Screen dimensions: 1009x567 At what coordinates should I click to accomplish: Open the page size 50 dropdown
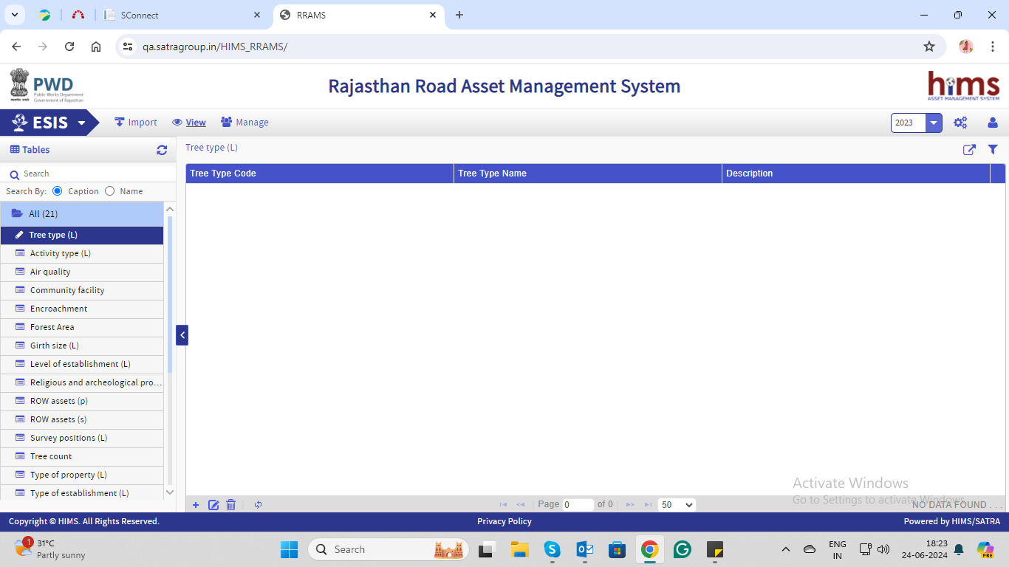(677, 505)
